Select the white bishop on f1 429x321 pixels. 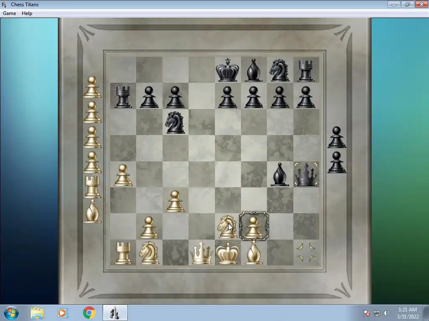(x=253, y=252)
